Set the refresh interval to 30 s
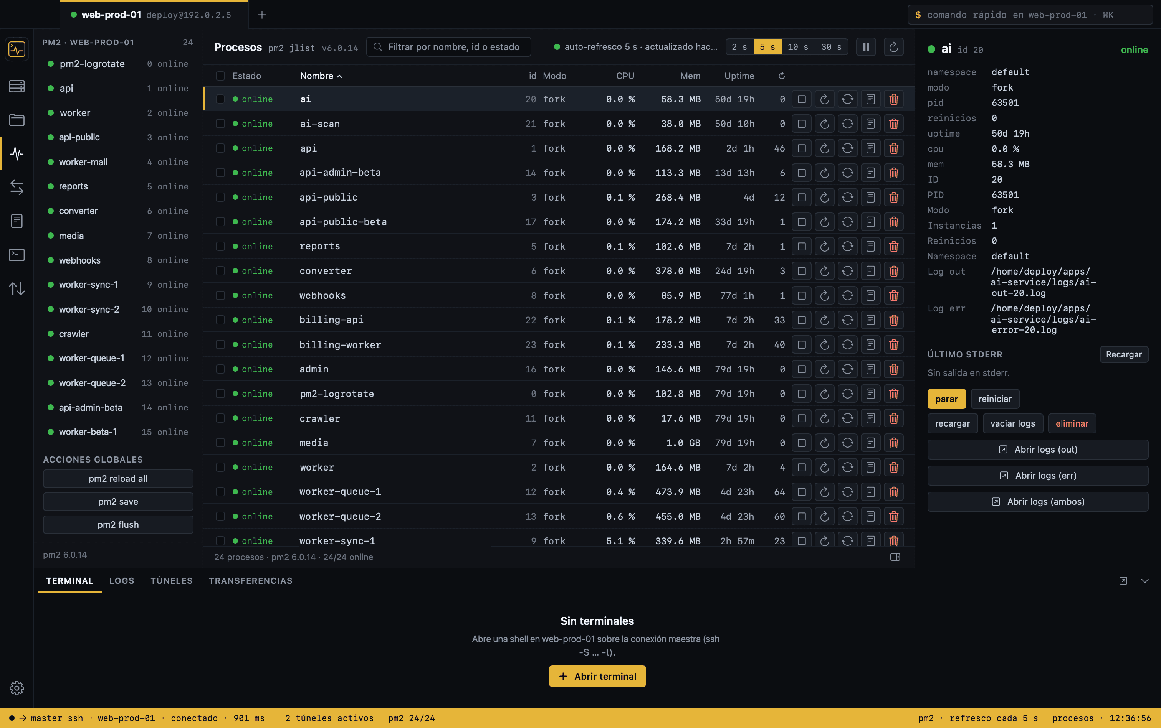Viewport: 1161px width, 728px height. point(831,47)
